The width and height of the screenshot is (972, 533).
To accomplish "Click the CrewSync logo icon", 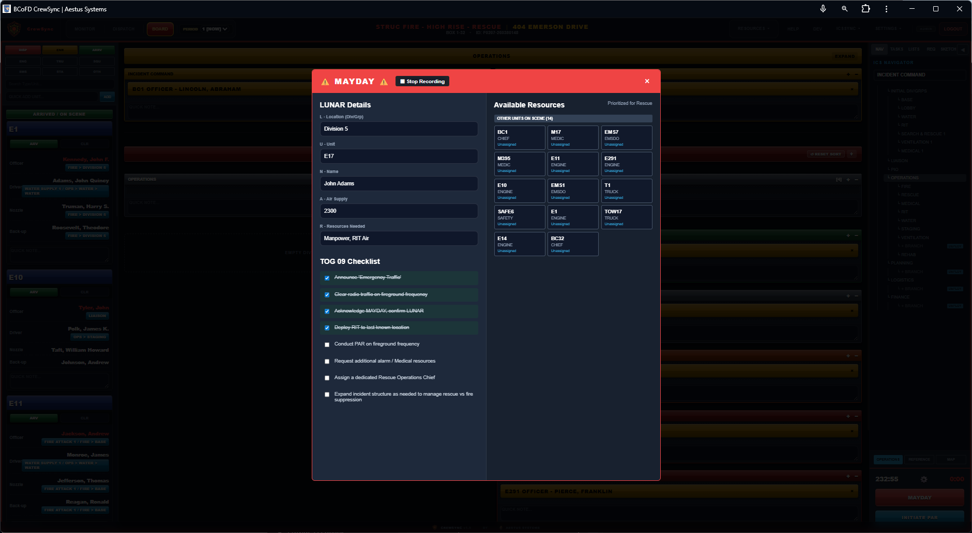I will click(14, 29).
